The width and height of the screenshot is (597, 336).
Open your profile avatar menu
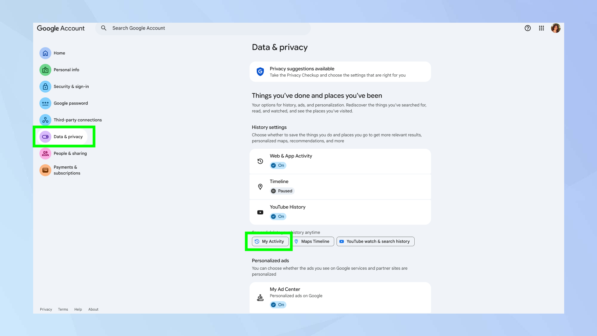click(x=556, y=28)
